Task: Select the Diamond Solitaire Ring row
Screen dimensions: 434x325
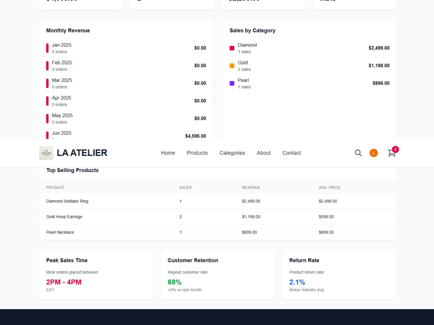Action: click(218, 201)
